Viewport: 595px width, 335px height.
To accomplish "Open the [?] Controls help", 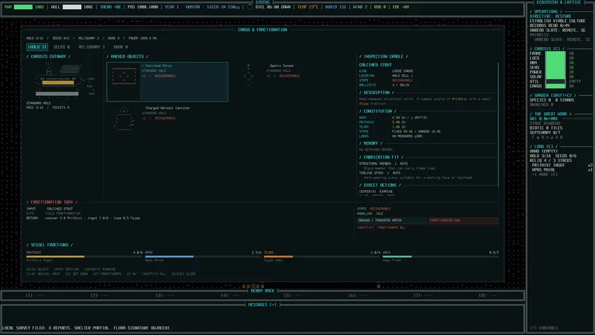I will coord(544,328).
